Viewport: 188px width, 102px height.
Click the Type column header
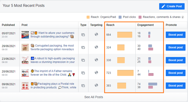coord(83,25)
